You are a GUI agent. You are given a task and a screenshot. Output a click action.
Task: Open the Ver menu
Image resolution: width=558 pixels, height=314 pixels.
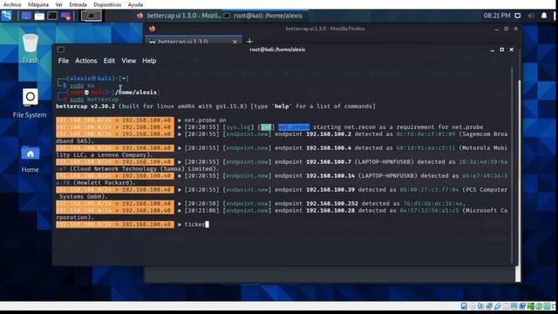click(x=59, y=4)
